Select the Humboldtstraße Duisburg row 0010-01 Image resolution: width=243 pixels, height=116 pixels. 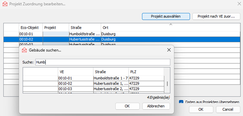tap(85, 34)
